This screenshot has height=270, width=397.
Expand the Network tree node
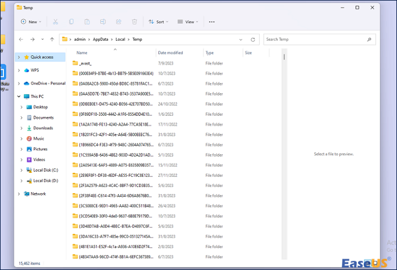point(19,194)
